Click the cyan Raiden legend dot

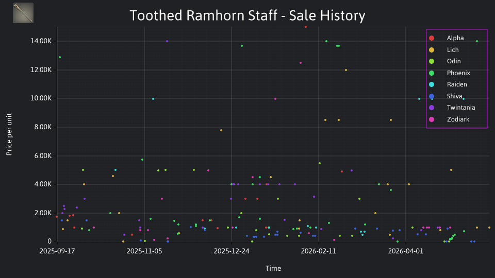coord(432,84)
